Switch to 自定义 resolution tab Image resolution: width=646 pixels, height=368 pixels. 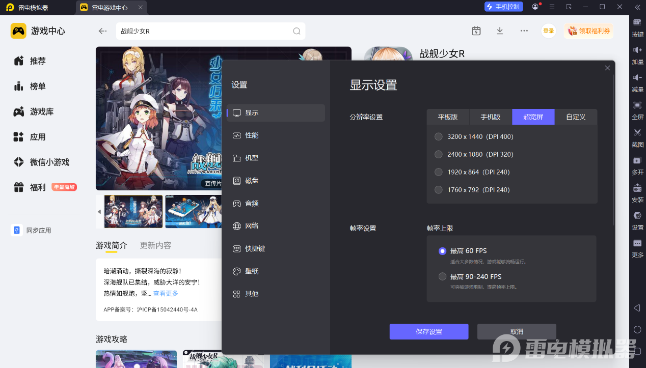576,117
